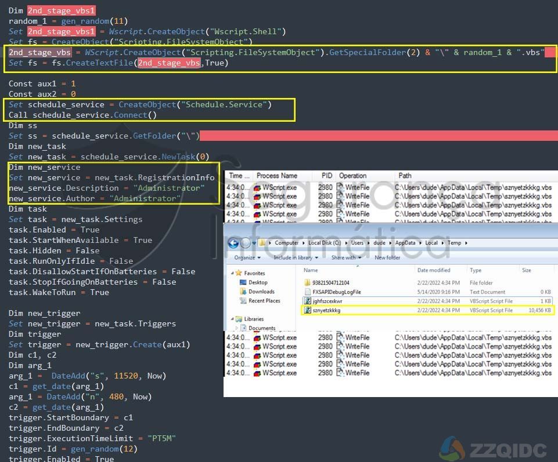Sort files by Size column
The image size is (558, 462).
[x=526, y=270]
